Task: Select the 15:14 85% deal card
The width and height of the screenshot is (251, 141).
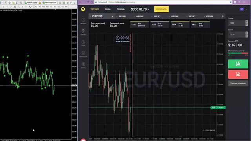Action: pos(180,25)
